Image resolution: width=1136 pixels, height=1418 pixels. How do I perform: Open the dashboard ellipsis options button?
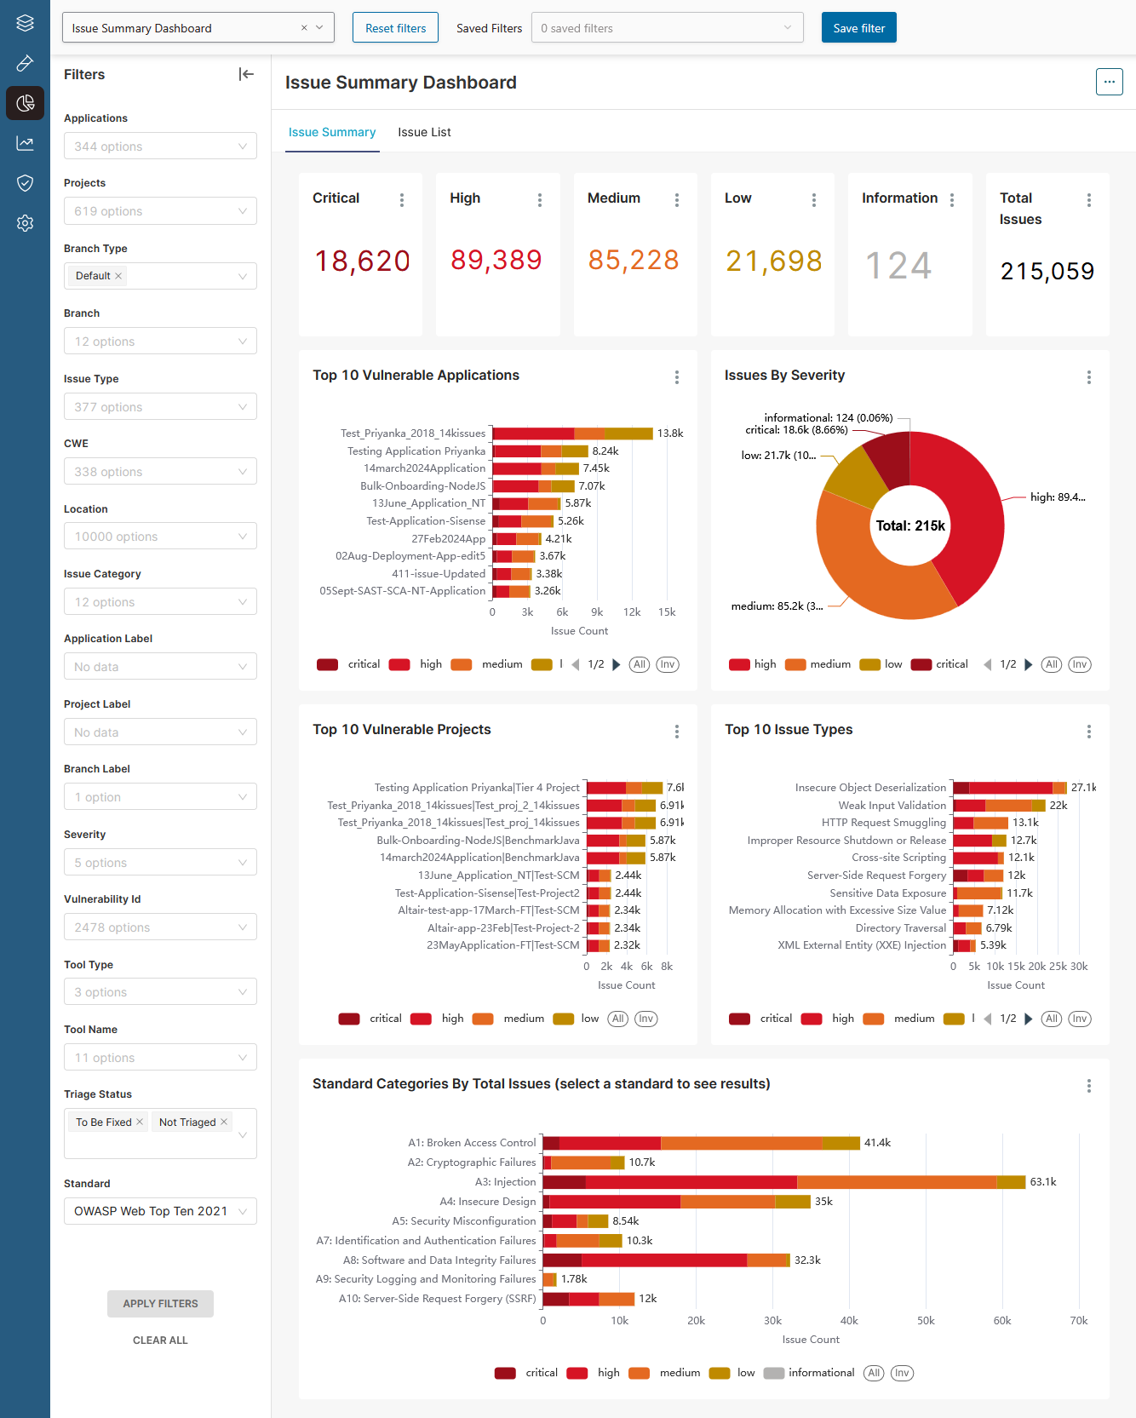[x=1109, y=83]
